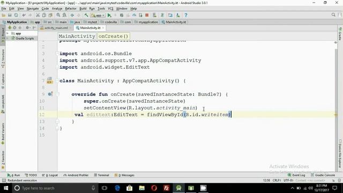Expand the app node in Project tree
The height and width of the screenshot is (193, 343).
click(8, 33)
